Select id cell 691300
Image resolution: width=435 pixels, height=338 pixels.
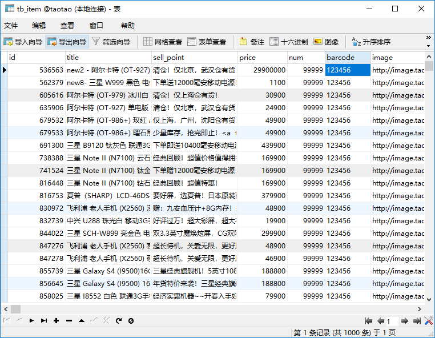(37, 146)
